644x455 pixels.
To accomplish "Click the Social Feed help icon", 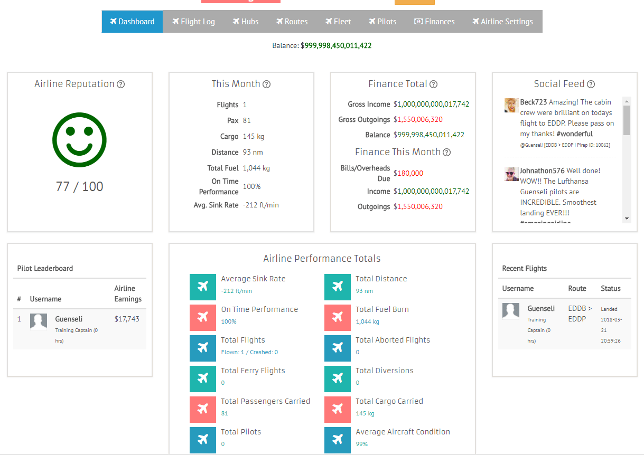I will tap(591, 84).
